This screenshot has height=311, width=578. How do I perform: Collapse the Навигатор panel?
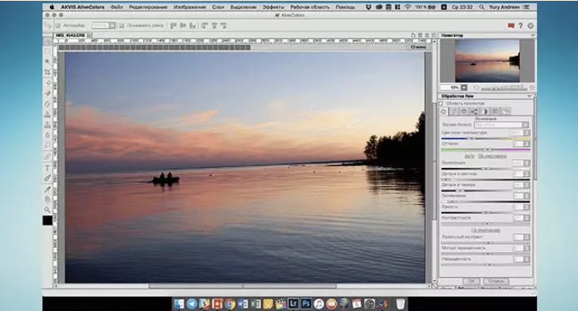[x=533, y=36]
